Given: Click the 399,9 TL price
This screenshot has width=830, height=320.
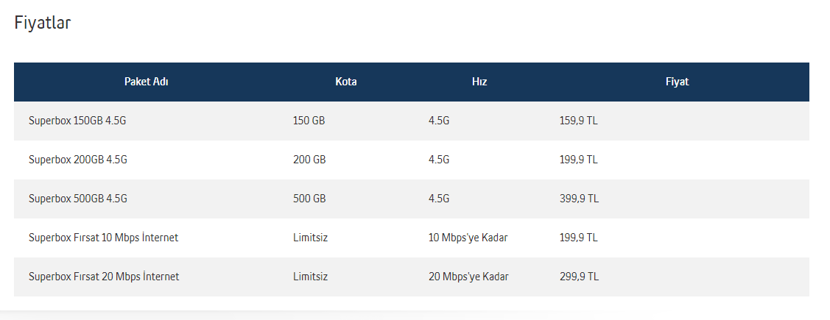Looking at the screenshot, I should tap(579, 199).
